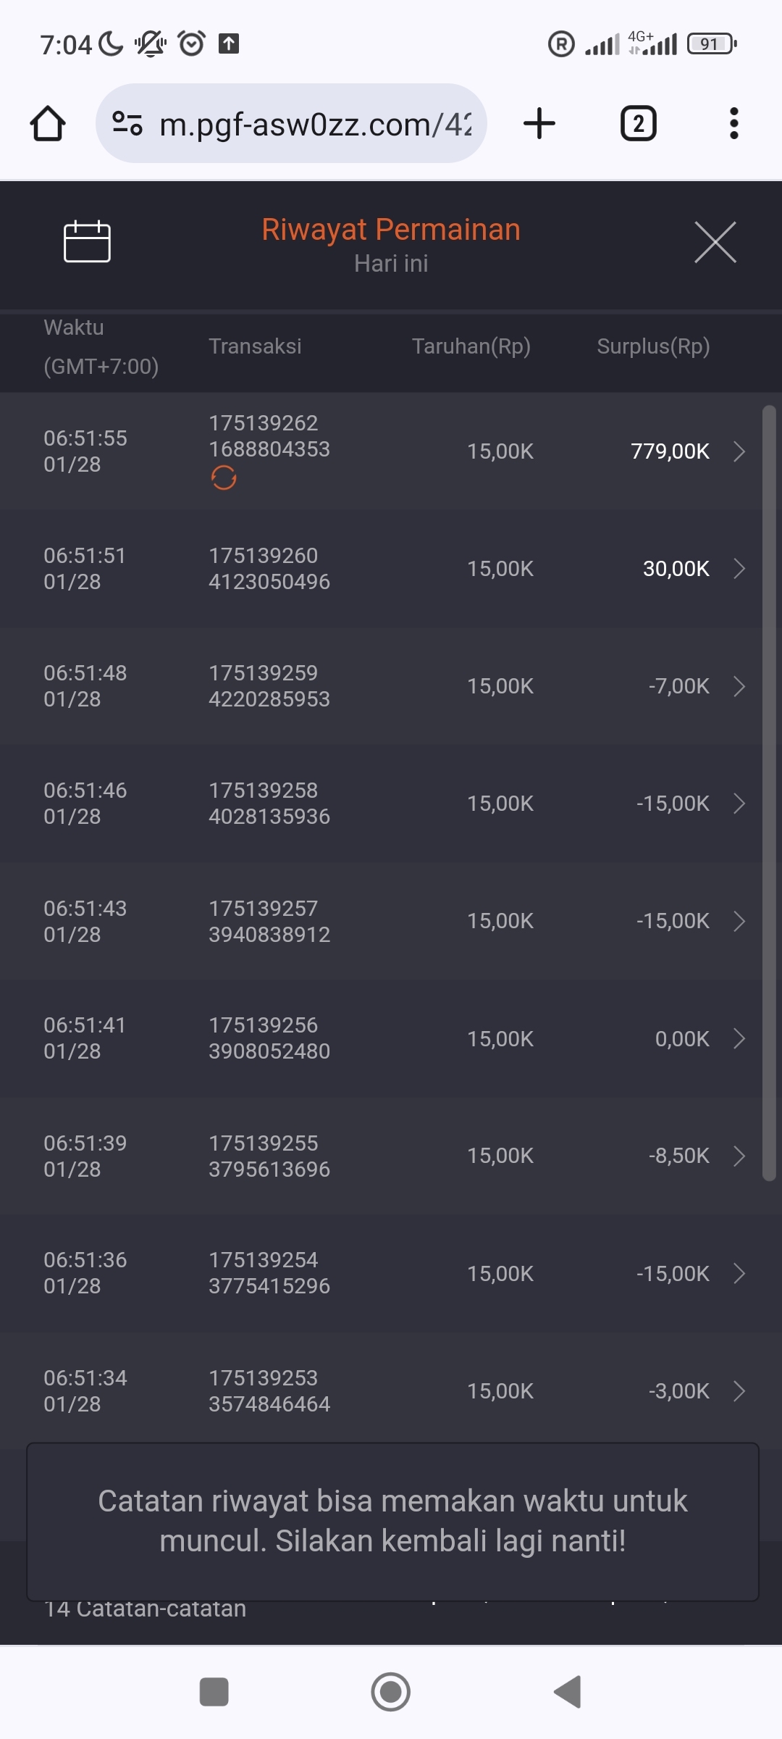Expand the -7,00K surplus row chevron
The image size is (782, 1739).
739,686
